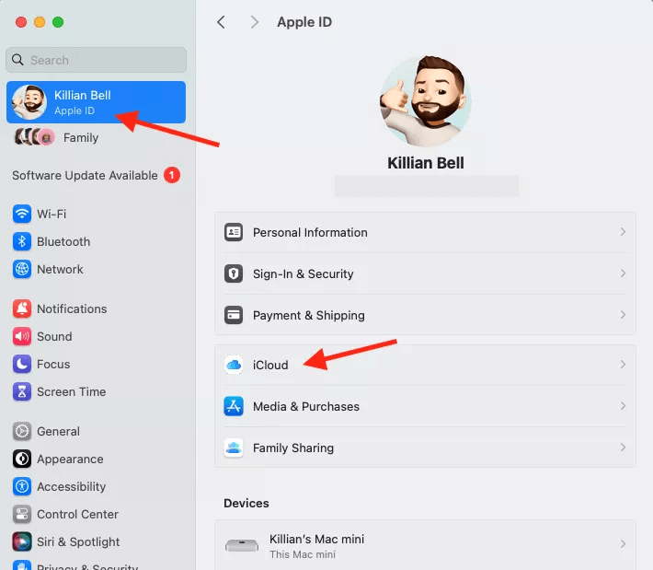
Task: Click the Personal Information card icon
Action: [234, 232]
